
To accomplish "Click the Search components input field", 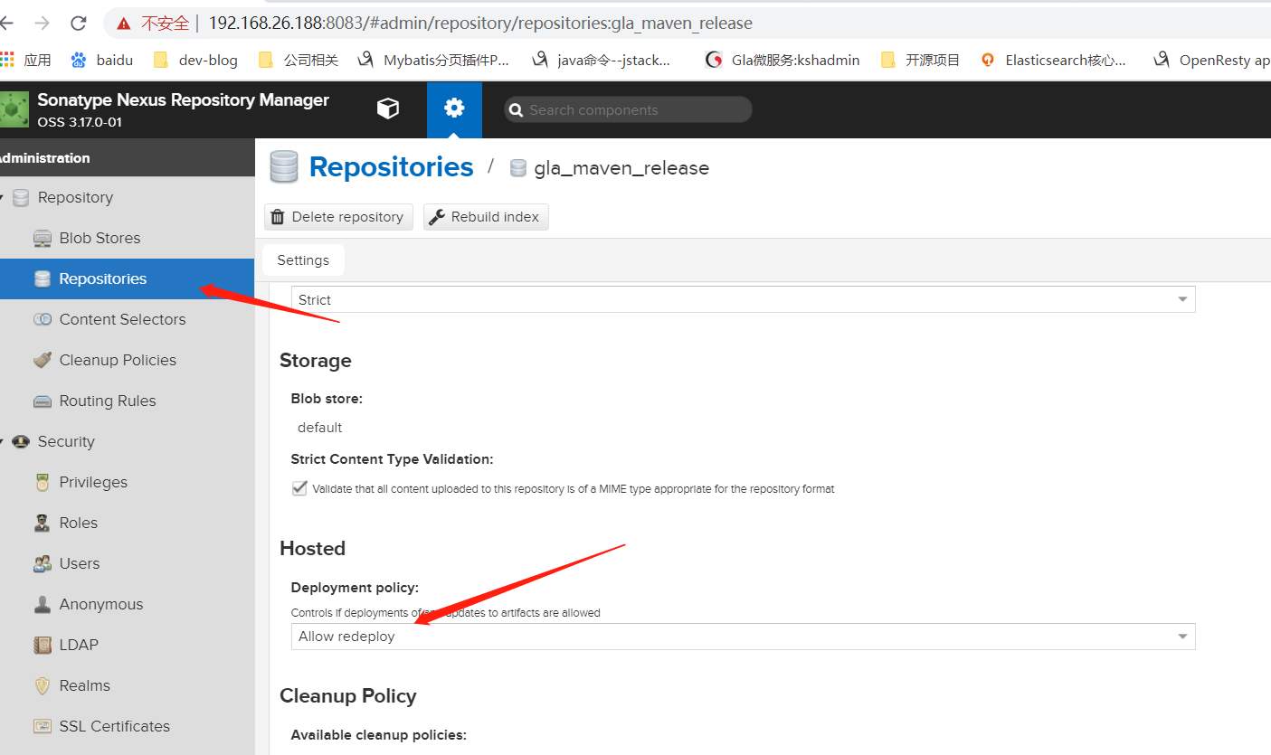I will [628, 109].
